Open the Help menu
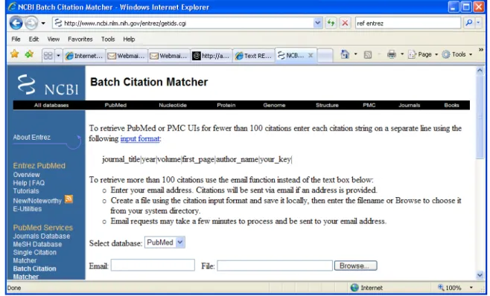 coord(129,39)
